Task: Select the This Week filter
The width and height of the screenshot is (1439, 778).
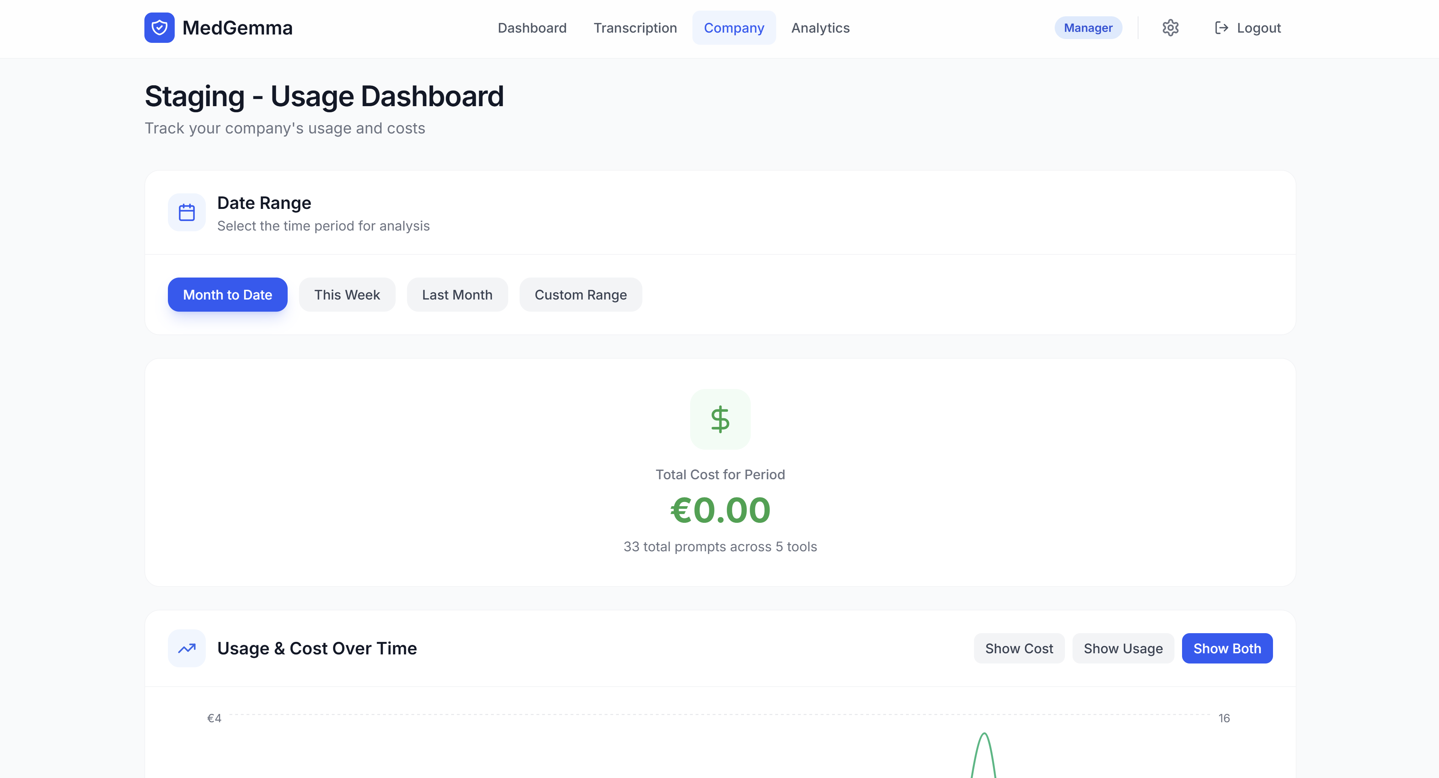Action: (x=347, y=295)
